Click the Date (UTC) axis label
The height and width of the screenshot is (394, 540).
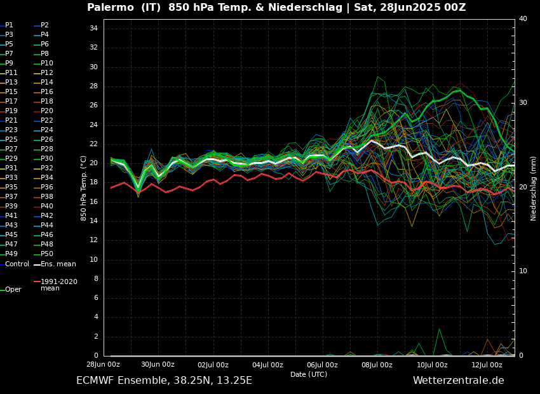tap(309, 374)
